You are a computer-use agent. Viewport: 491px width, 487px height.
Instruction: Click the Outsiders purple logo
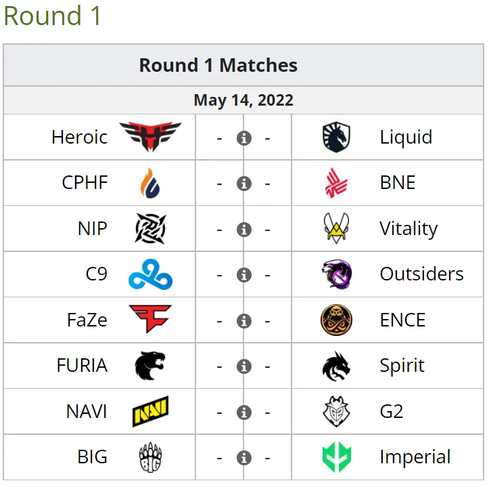pos(336,274)
